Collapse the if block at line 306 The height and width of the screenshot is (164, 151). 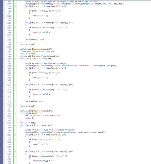15,73
